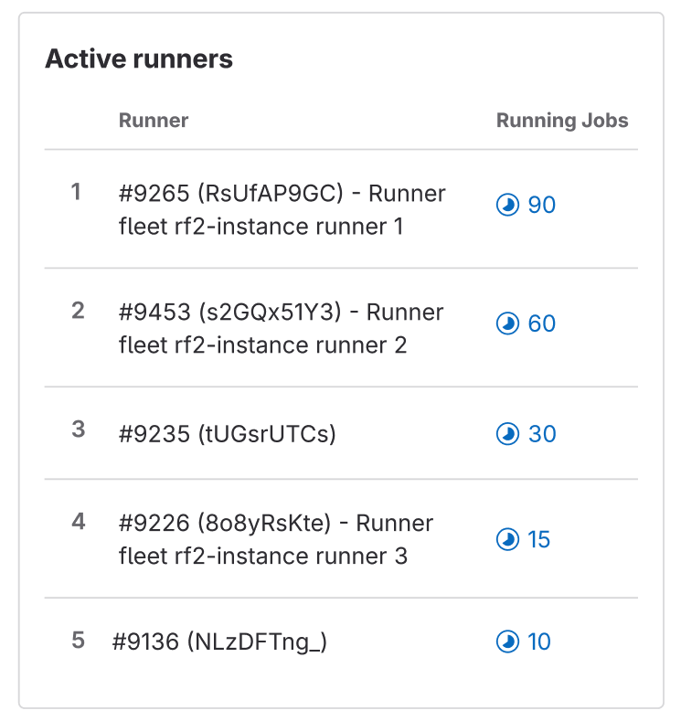Click the running status icon beside 90
681x721 pixels.
pos(507,205)
